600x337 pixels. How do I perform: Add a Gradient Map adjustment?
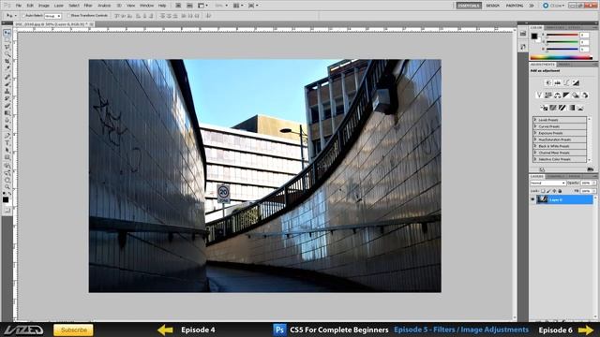(x=571, y=108)
